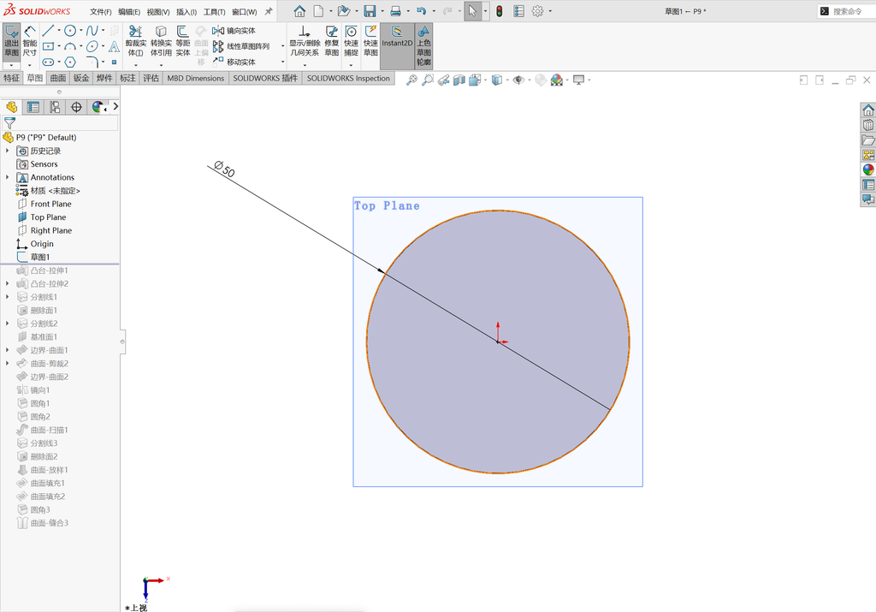Viewport: 876px width, 612px height.
Task: Open the PropertyManager tab
Action: point(33,107)
